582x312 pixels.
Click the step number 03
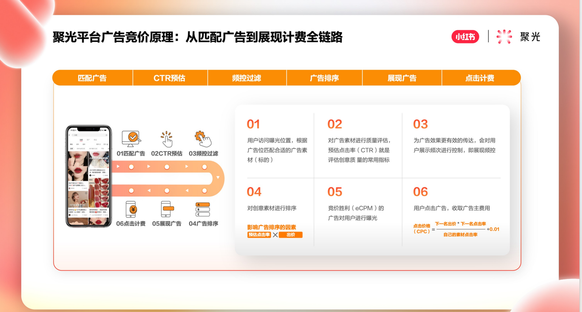pyautogui.click(x=421, y=124)
